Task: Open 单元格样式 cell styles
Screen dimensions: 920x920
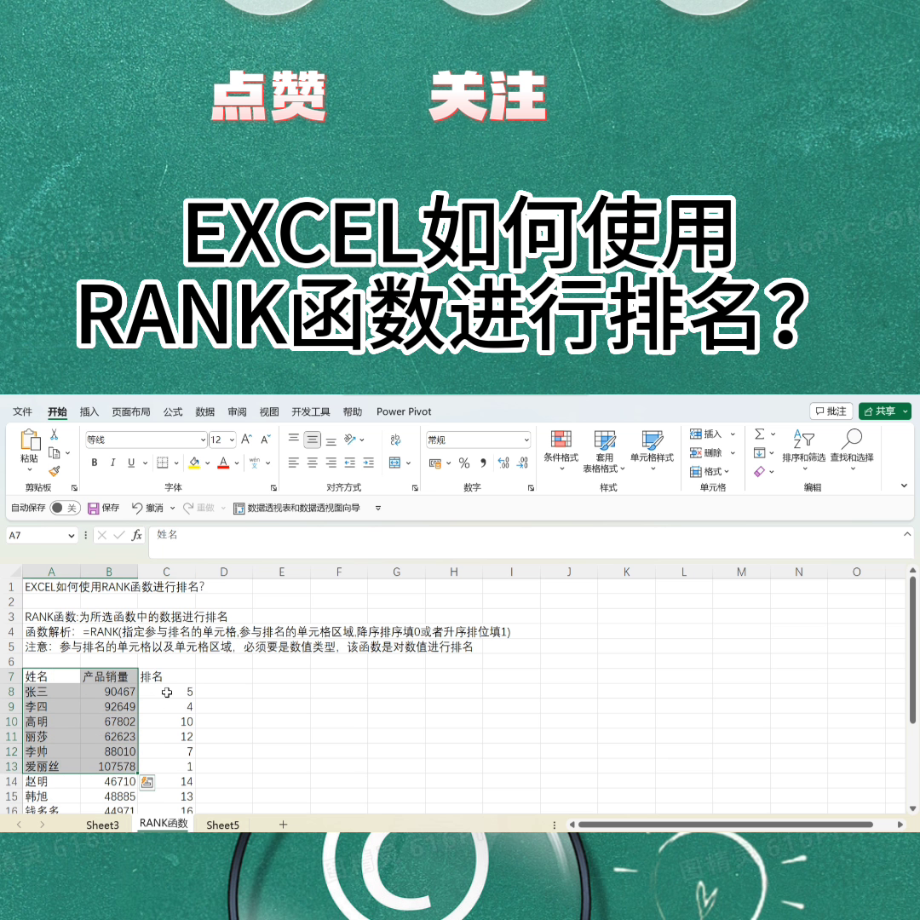Action: tap(652, 450)
